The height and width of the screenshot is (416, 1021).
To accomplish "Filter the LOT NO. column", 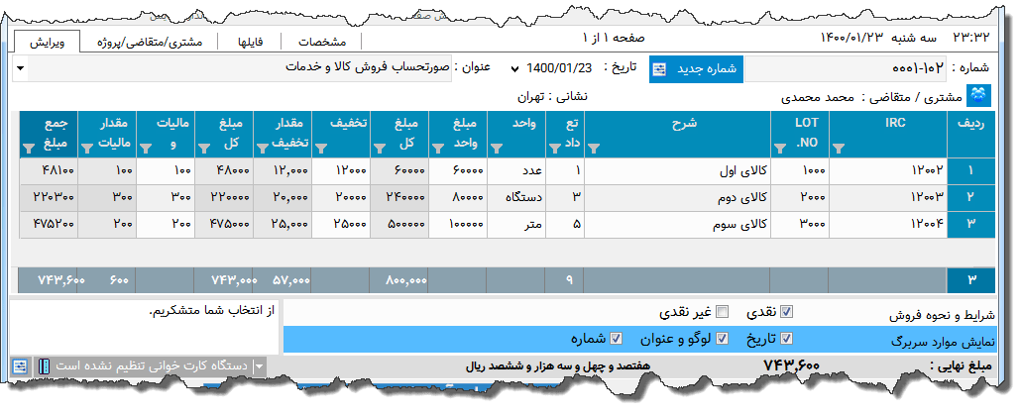I will coord(779,150).
